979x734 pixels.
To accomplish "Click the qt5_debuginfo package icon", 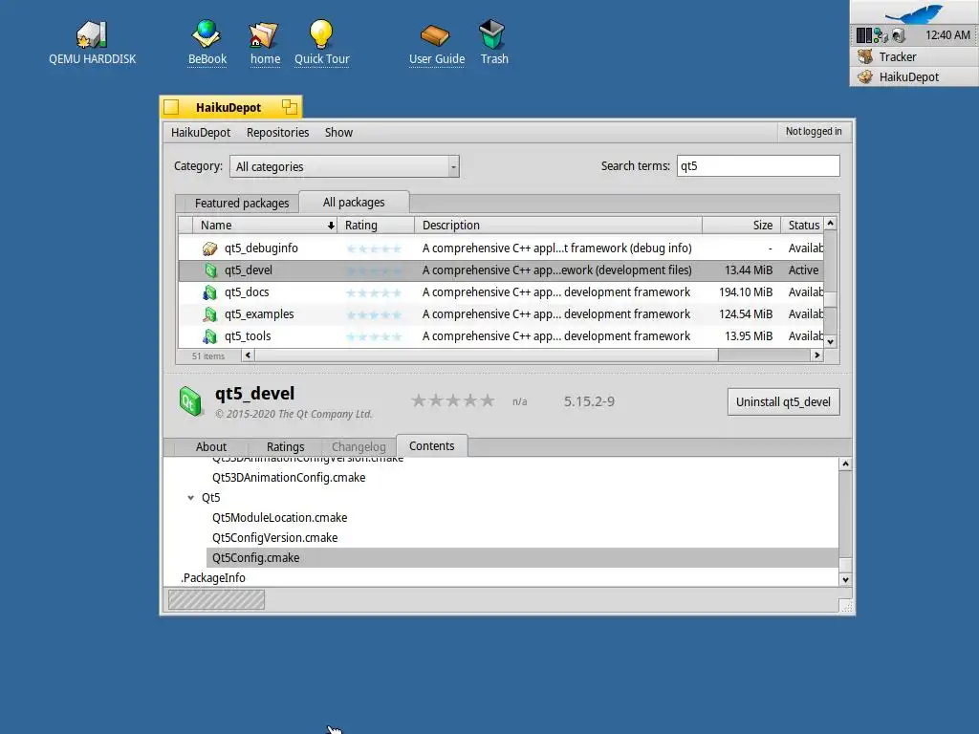I will (x=209, y=248).
